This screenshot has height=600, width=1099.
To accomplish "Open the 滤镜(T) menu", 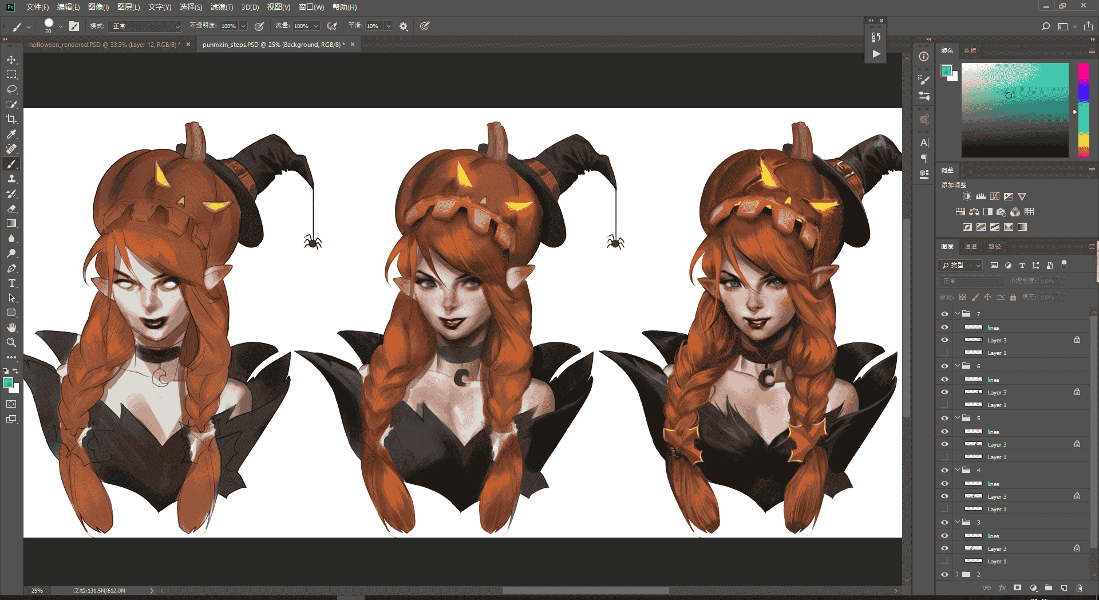I will coord(222,7).
